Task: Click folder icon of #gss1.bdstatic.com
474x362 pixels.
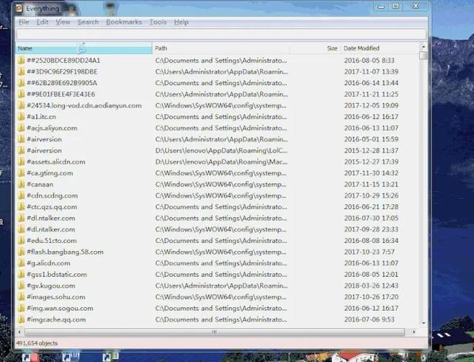Action: pyautogui.click(x=21, y=275)
